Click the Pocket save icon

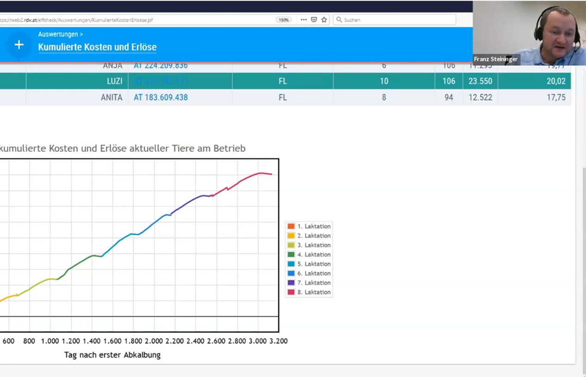click(x=314, y=20)
